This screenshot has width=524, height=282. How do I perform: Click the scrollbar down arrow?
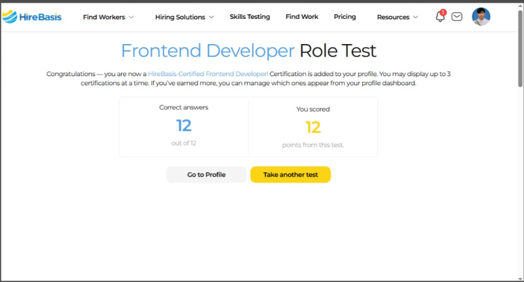[x=521, y=279]
